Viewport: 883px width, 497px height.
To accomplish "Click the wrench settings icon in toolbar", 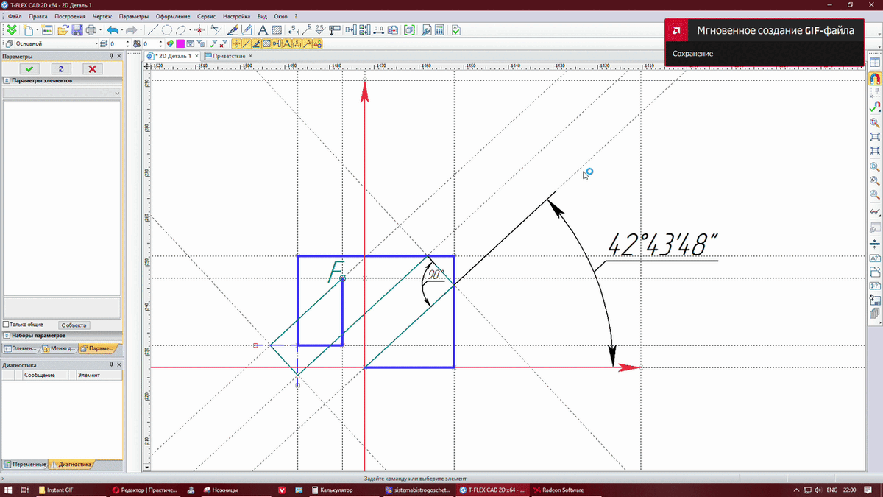I will coord(425,30).
